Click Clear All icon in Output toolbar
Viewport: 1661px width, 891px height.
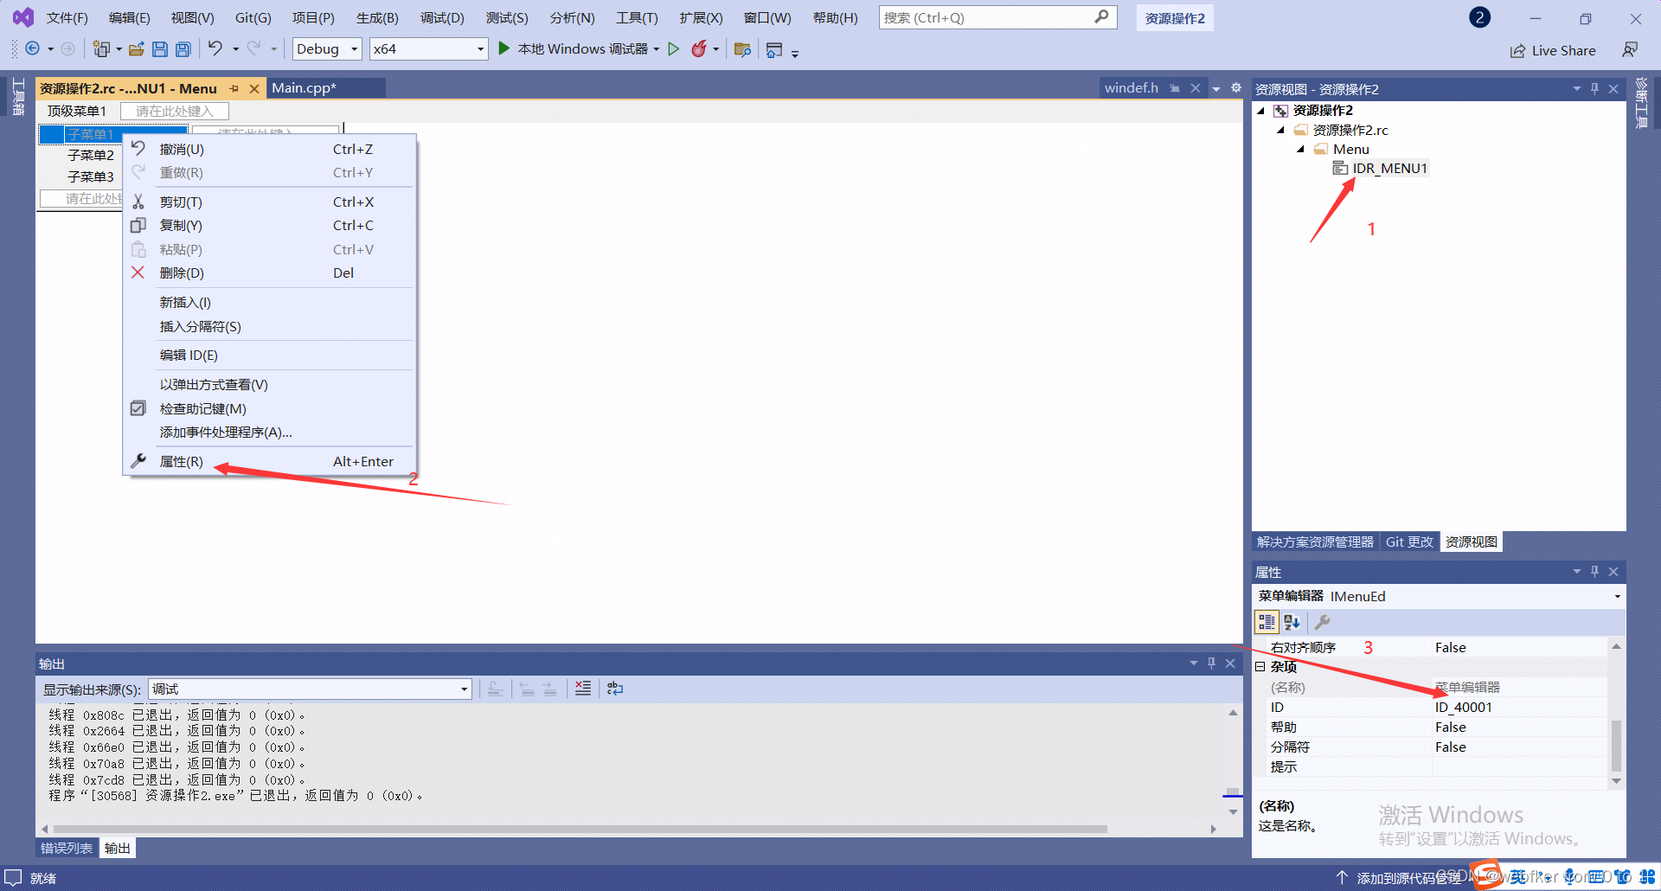click(x=583, y=689)
